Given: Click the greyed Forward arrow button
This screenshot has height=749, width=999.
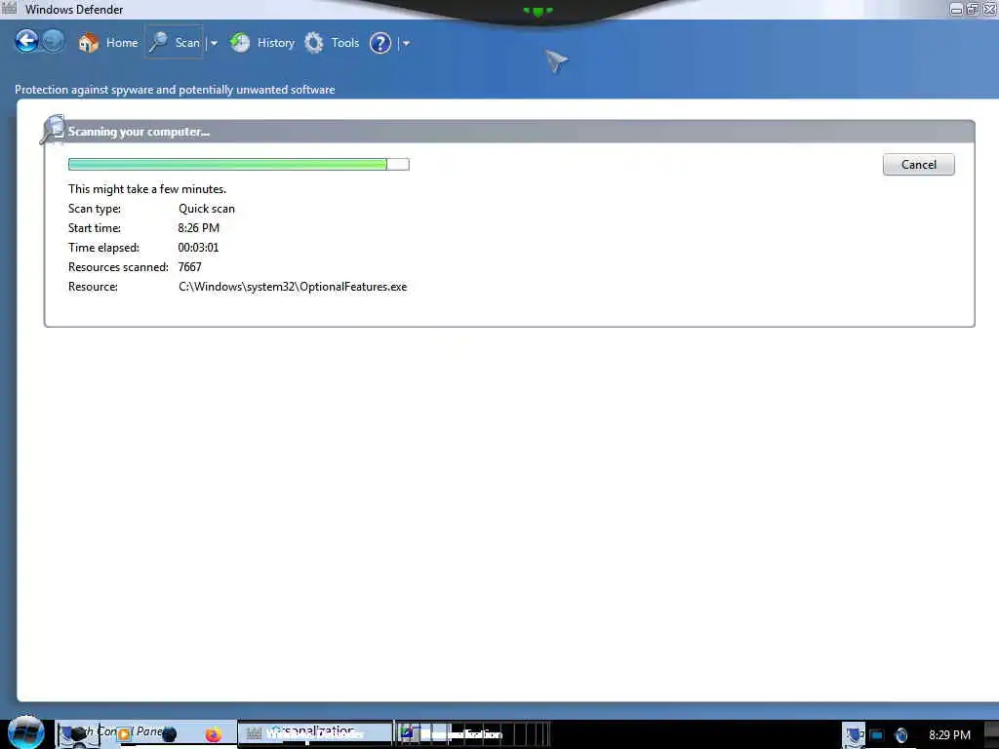Looking at the screenshot, I should (x=53, y=41).
